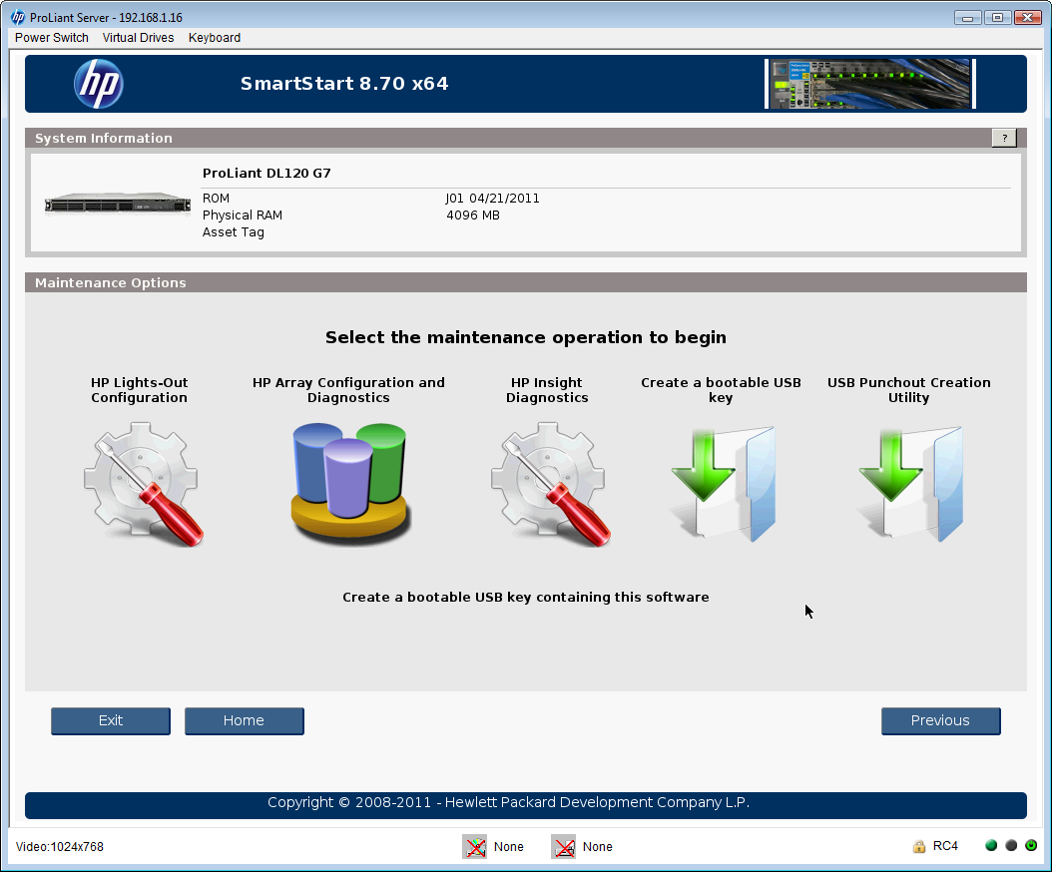Screen dimensions: 1052x872
Task: Click the Exit button
Action: (111, 720)
